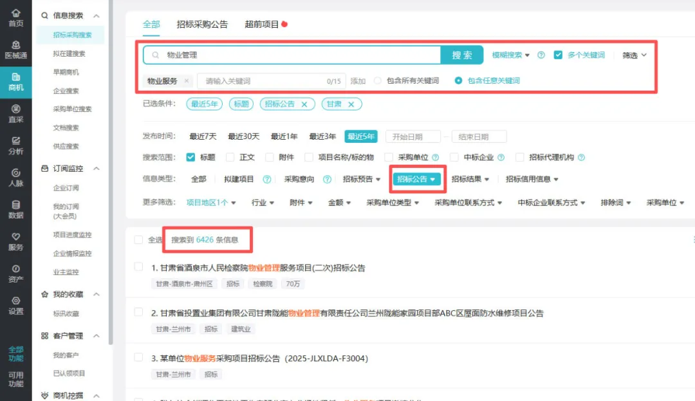Toggle the 多个关键词 checkbox
This screenshot has height=401, width=695.
coord(558,55)
